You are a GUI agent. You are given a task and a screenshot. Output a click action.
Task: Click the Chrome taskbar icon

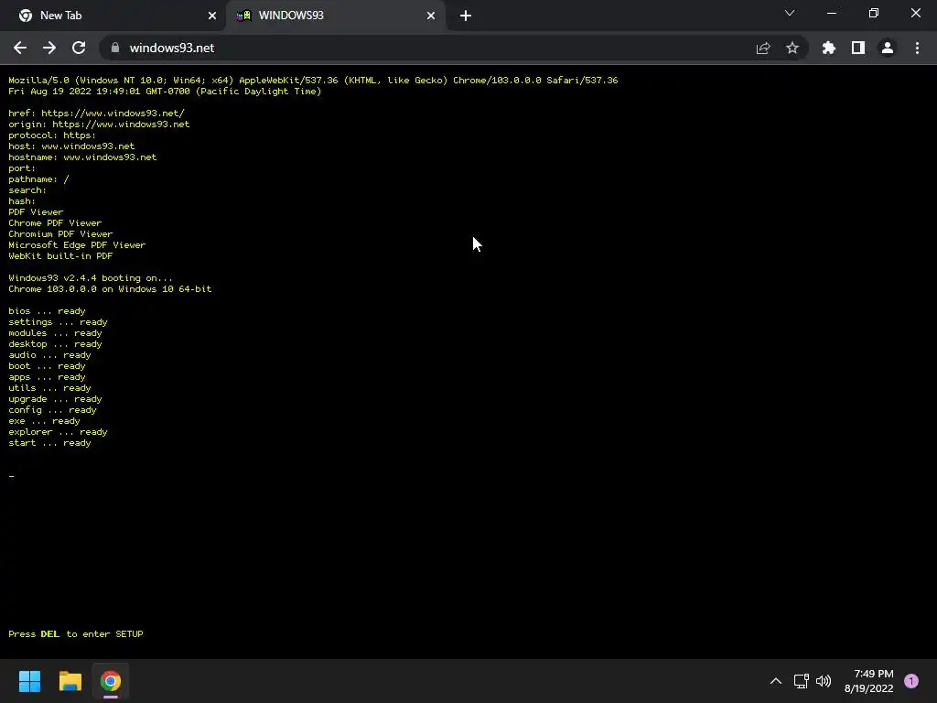[x=111, y=681]
